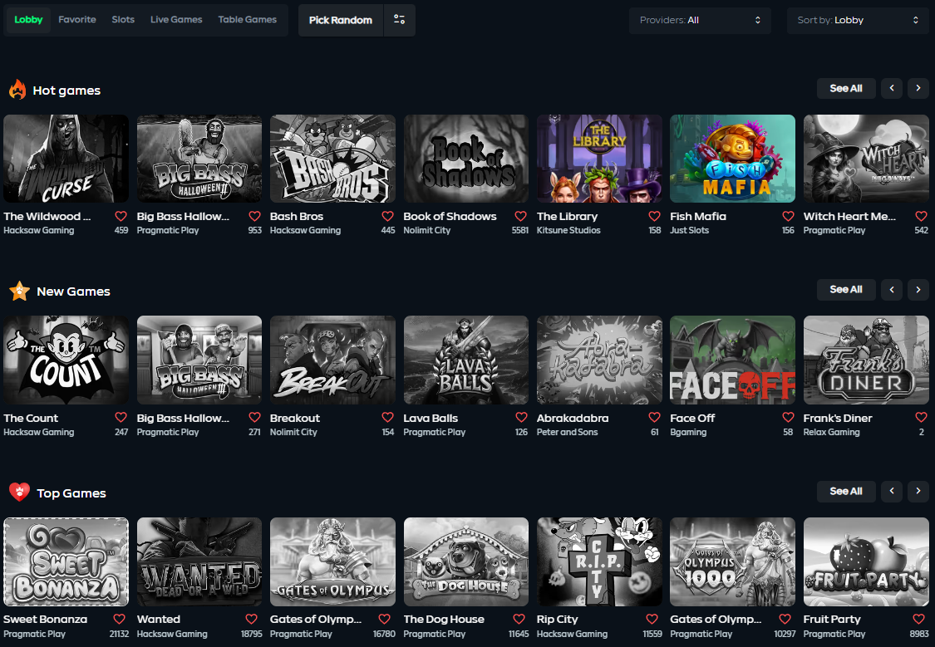This screenshot has height=647, width=935.
Task: Advance Top Games with the right arrow
Action: (x=918, y=492)
